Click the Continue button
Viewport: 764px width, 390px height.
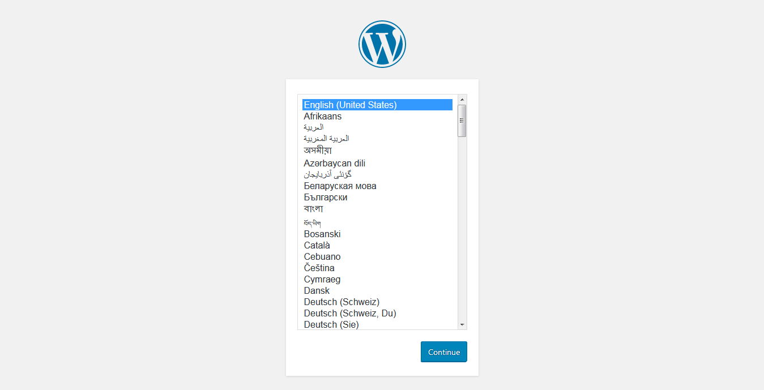point(443,352)
